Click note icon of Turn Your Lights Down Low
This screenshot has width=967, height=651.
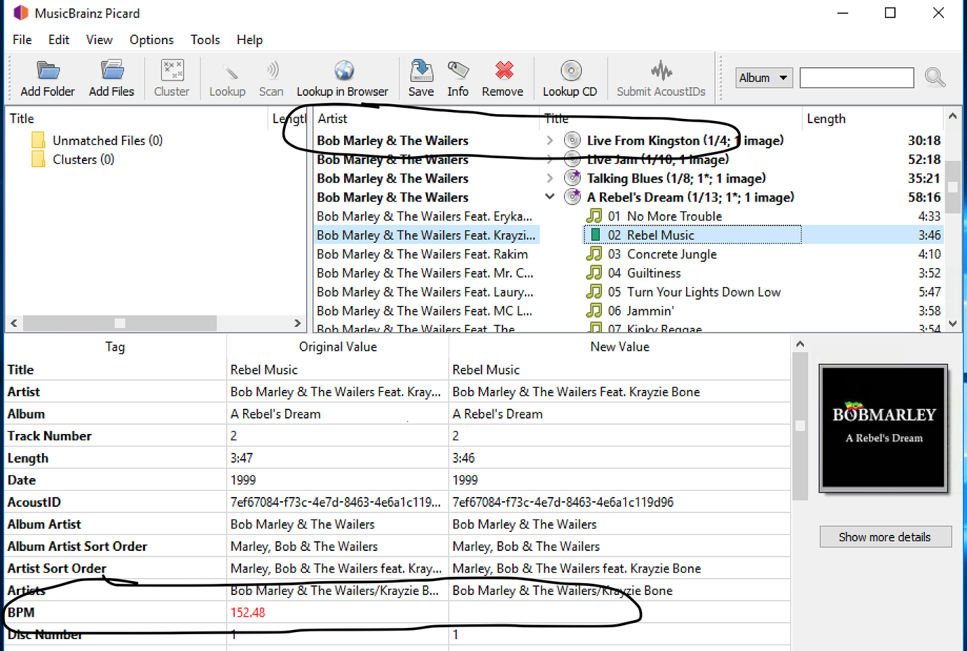tap(594, 291)
